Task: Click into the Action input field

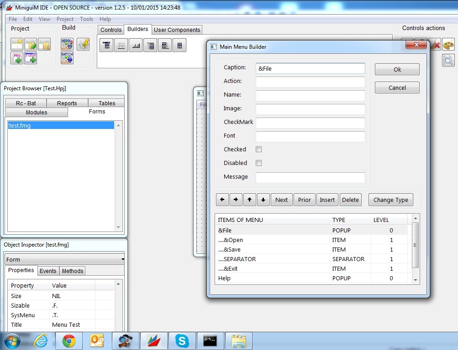Action: click(x=310, y=82)
